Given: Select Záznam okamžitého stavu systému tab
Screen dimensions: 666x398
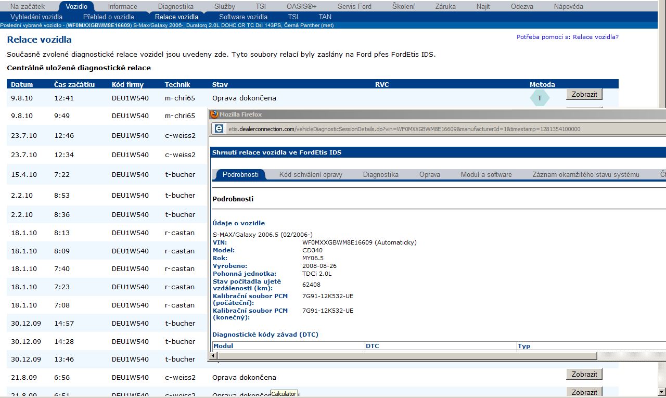Looking at the screenshot, I should click(585, 175).
